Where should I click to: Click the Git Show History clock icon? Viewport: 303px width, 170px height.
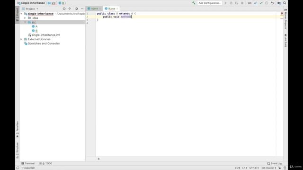click(x=267, y=3)
